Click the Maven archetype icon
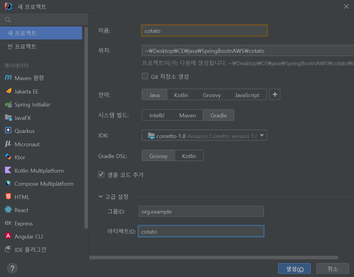 pos(8,78)
